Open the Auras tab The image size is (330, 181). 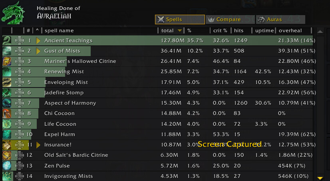click(280, 19)
